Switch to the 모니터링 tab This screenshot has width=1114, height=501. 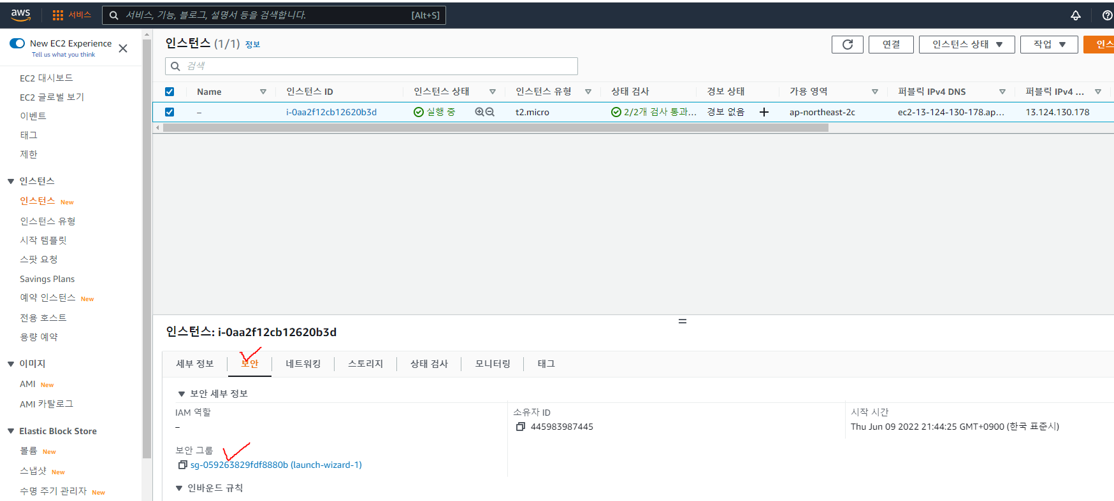(x=493, y=364)
